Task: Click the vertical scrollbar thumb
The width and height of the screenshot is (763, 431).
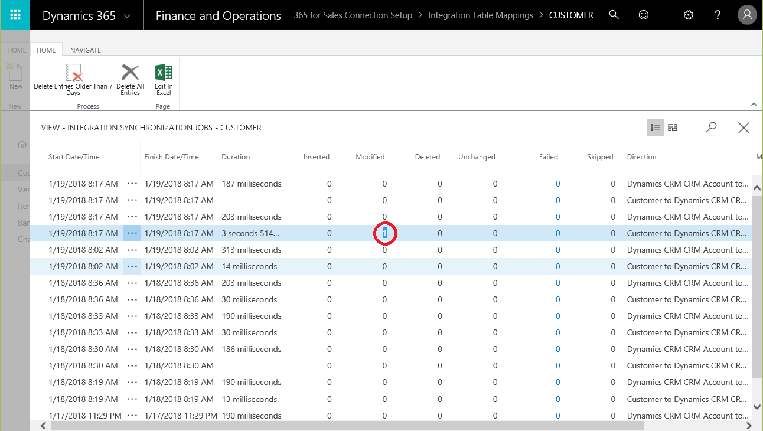Action: click(758, 288)
